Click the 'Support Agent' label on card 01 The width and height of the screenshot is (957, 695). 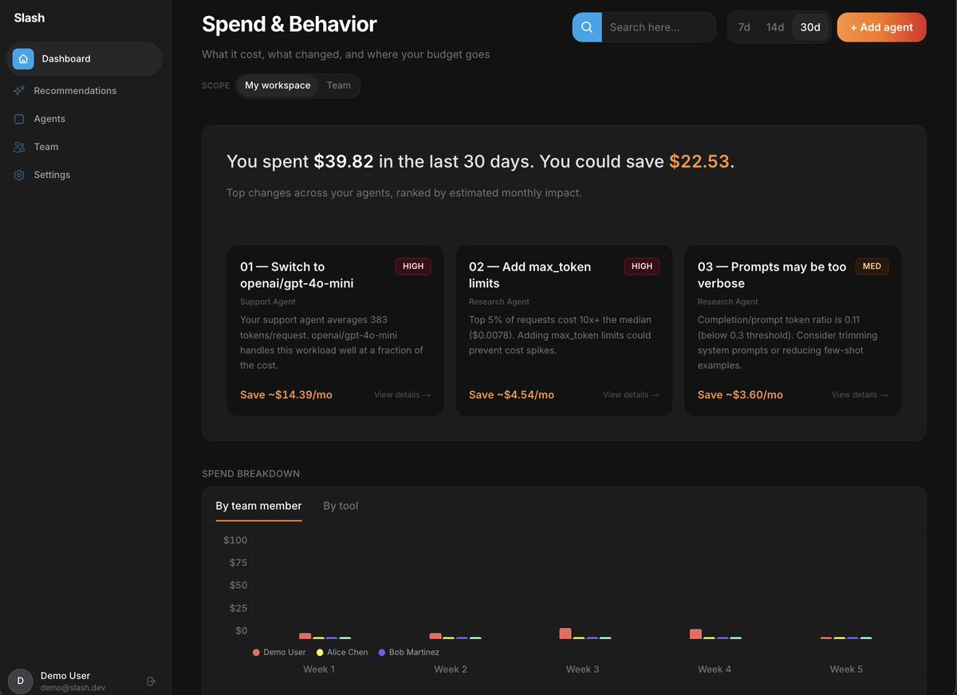coord(268,302)
